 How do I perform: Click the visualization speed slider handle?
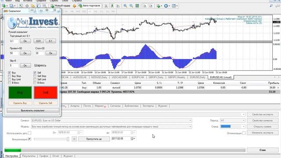68,139
